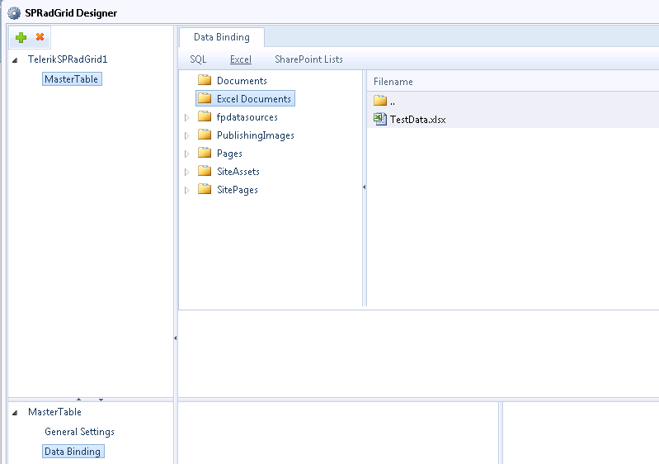Select the Excel data source tab
The height and width of the screenshot is (464, 659).
click(x=240, y=59)
